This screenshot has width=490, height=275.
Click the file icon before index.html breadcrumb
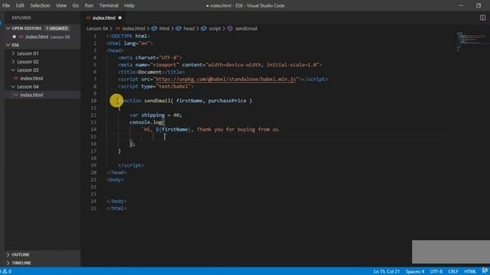click(118, 28)
